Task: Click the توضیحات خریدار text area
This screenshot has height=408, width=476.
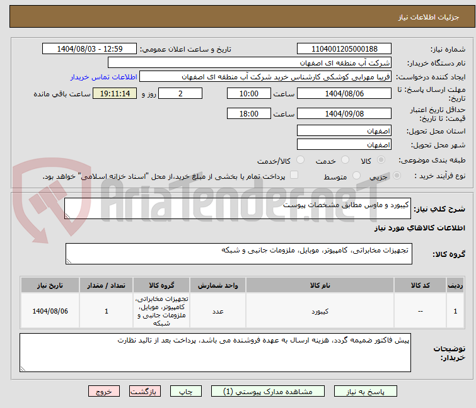Action: click(x=215, y=353)
